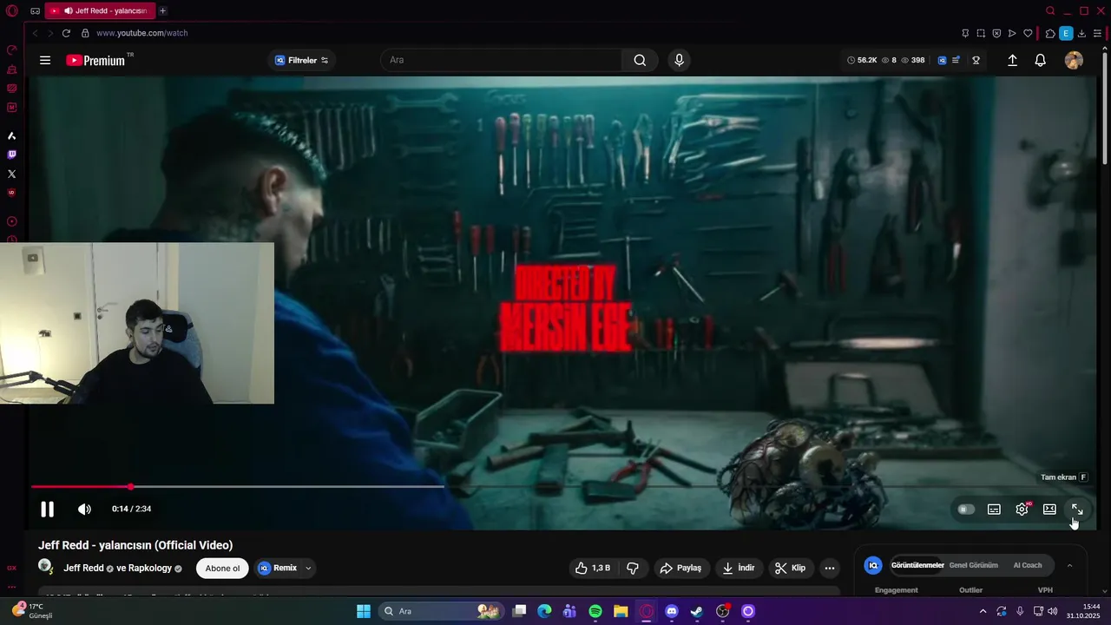Reload the page with refresh icon
1111x625 pixels.
(66, 33)
